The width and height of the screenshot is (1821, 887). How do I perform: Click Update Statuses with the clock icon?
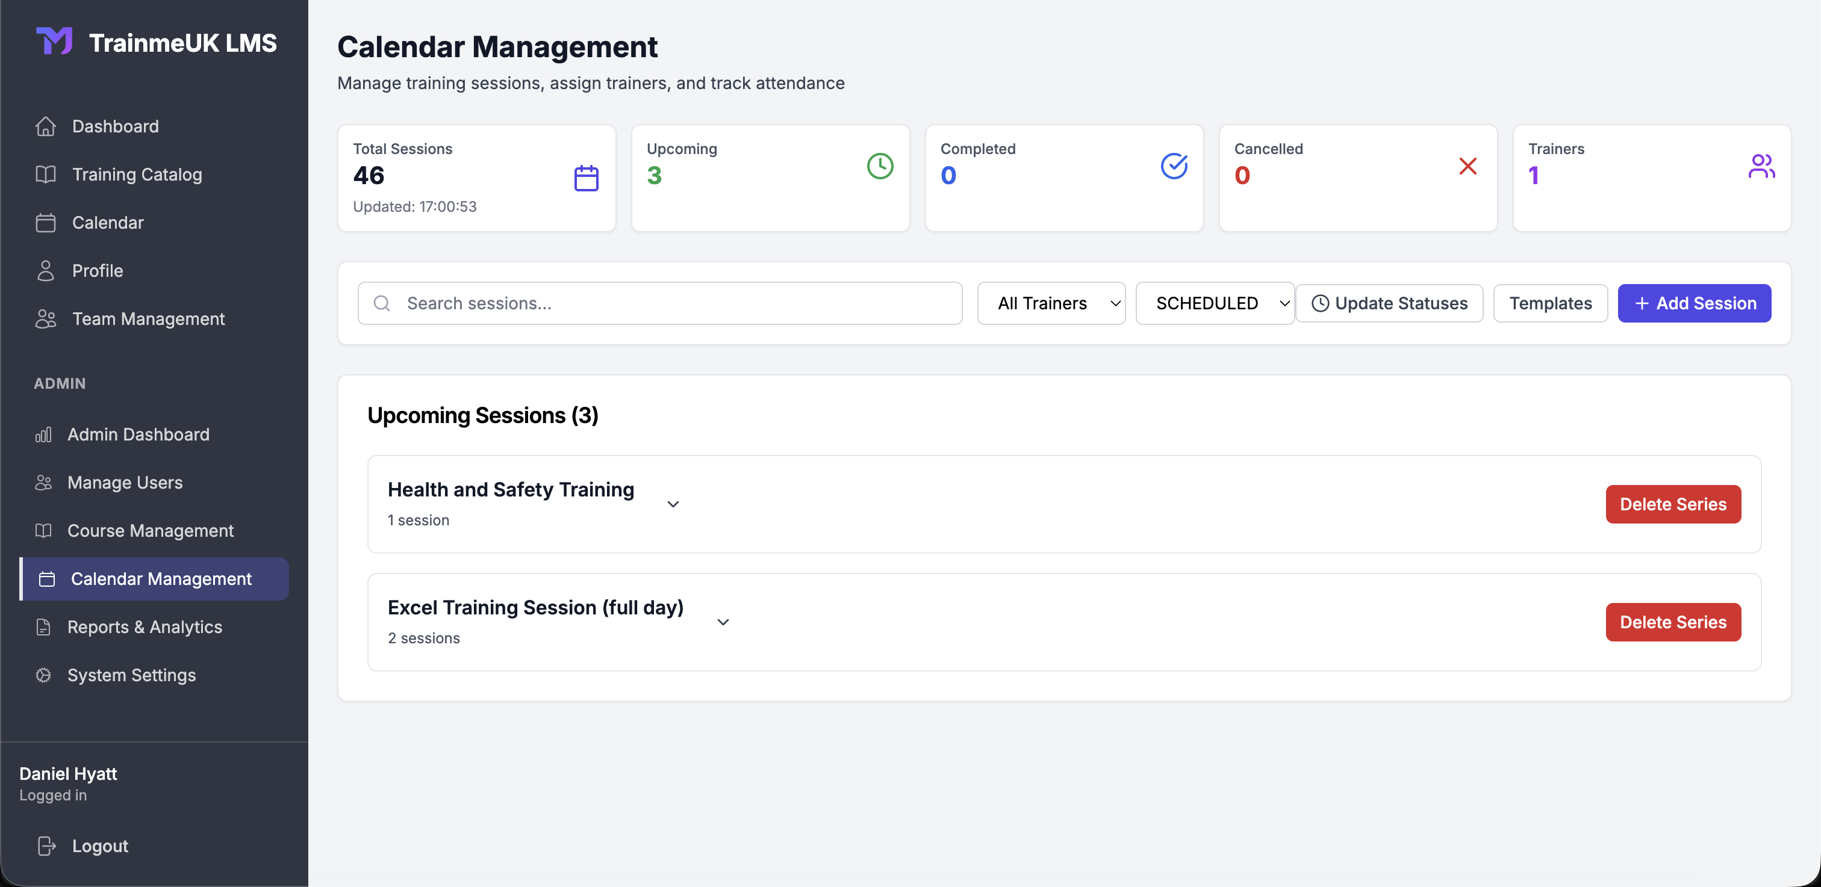point(1389,303)
